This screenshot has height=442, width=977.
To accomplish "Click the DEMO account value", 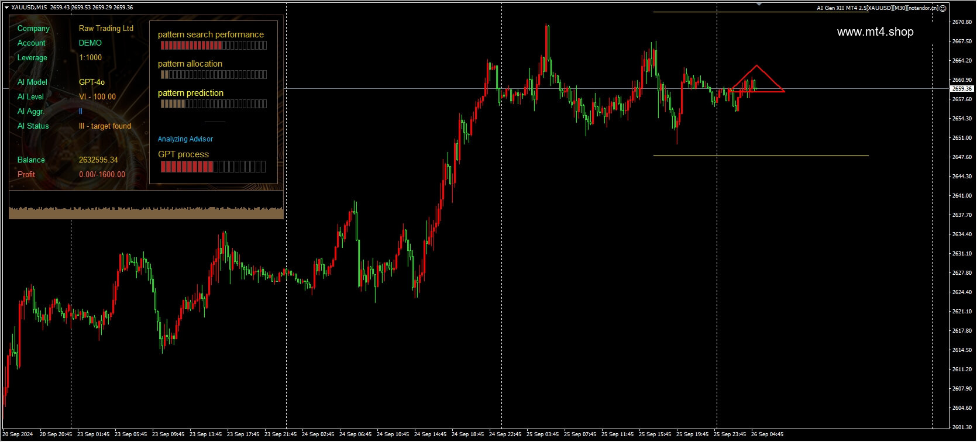I will pyautogui.click(x=90, y=43).
